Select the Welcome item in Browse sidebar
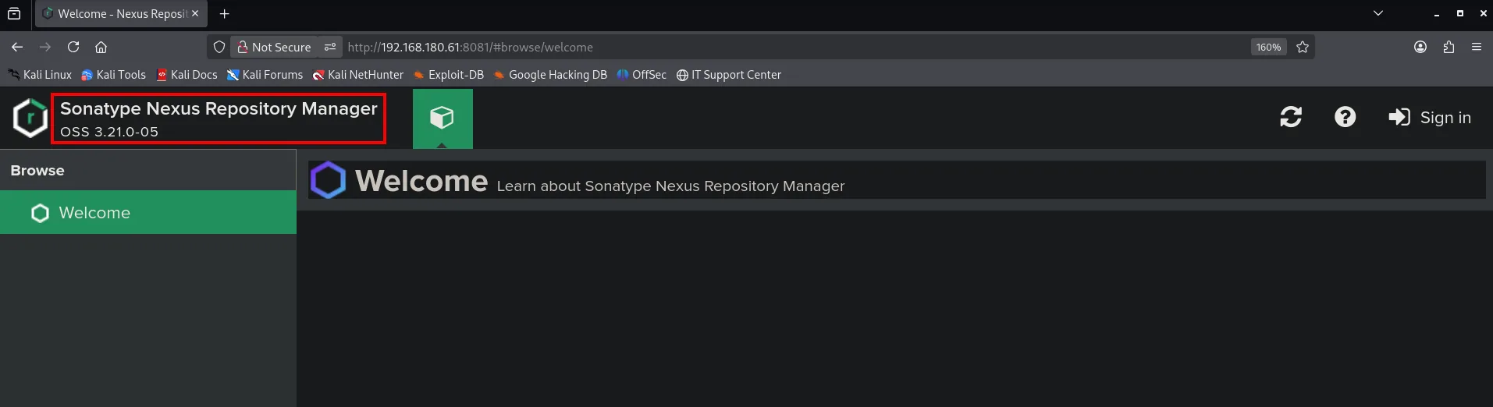This screenshot has height=407, width=1493. pyautogui.click(x=148, y=212)
